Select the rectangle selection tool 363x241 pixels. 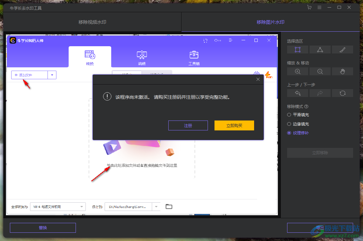click(x=297, y=50)
